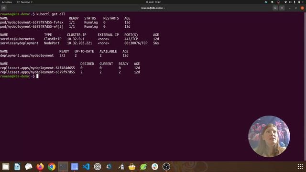The width and height of the screenshot is (306, 172).
Task: Select cluster IP 10.32.203.221
Action: click(79, 43)
